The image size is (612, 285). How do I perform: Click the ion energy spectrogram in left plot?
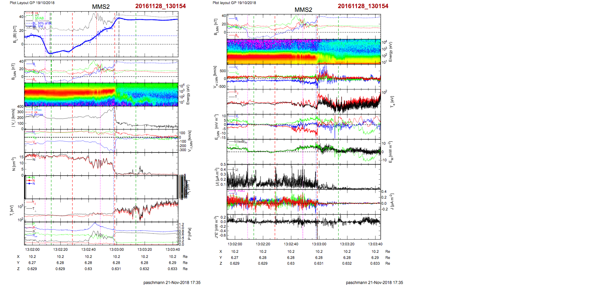point(101,94)
